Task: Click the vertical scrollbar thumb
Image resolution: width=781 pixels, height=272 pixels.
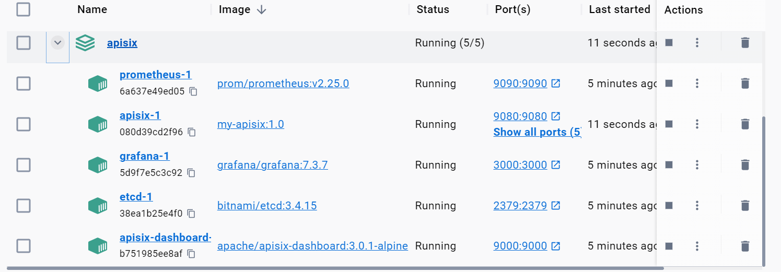Action: click(764, 191)
